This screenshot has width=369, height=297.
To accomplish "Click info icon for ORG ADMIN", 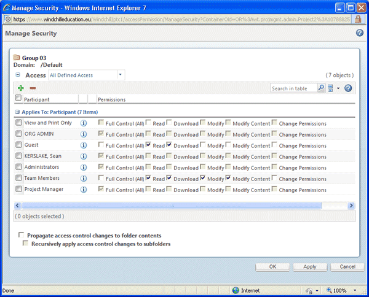I will [x=84, y=134].
